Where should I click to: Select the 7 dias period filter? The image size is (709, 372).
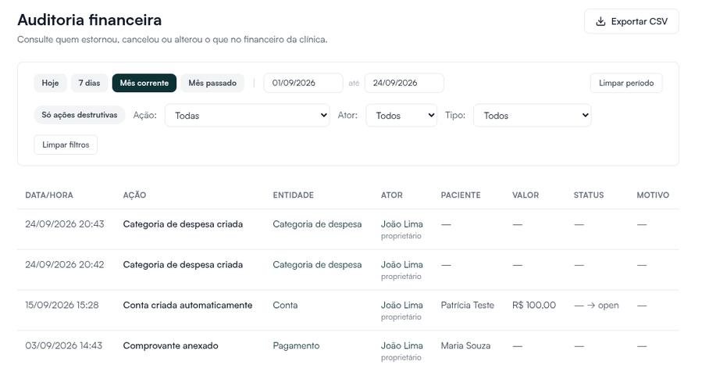click(x=89, y=83)
